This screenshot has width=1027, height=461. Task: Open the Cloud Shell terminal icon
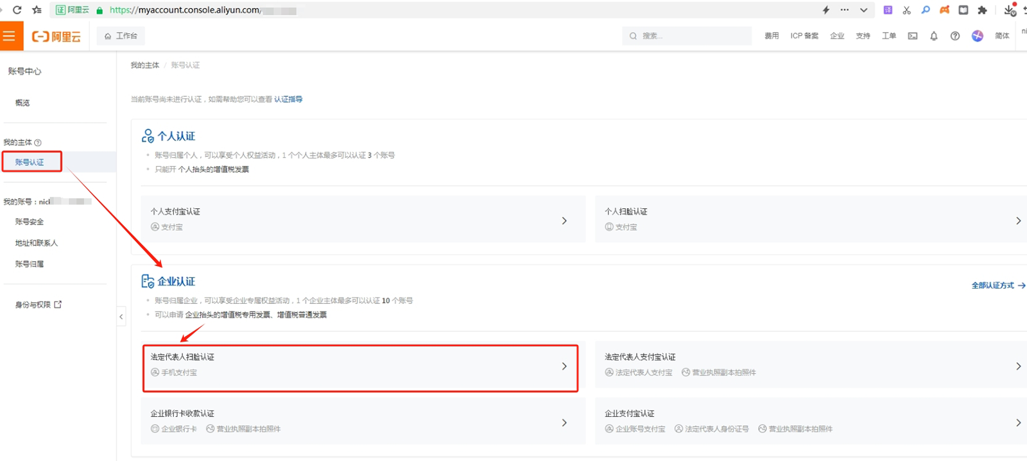912,36
